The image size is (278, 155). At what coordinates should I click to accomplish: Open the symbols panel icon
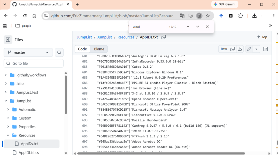click(266, 49)
